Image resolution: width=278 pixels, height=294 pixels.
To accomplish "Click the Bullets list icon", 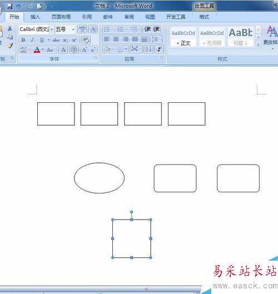I will (107, 29).
